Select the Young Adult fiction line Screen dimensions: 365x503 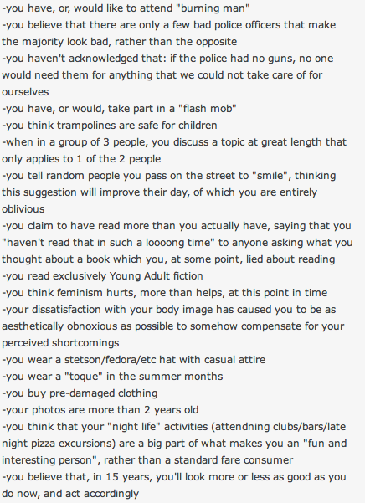click(102, 276)
